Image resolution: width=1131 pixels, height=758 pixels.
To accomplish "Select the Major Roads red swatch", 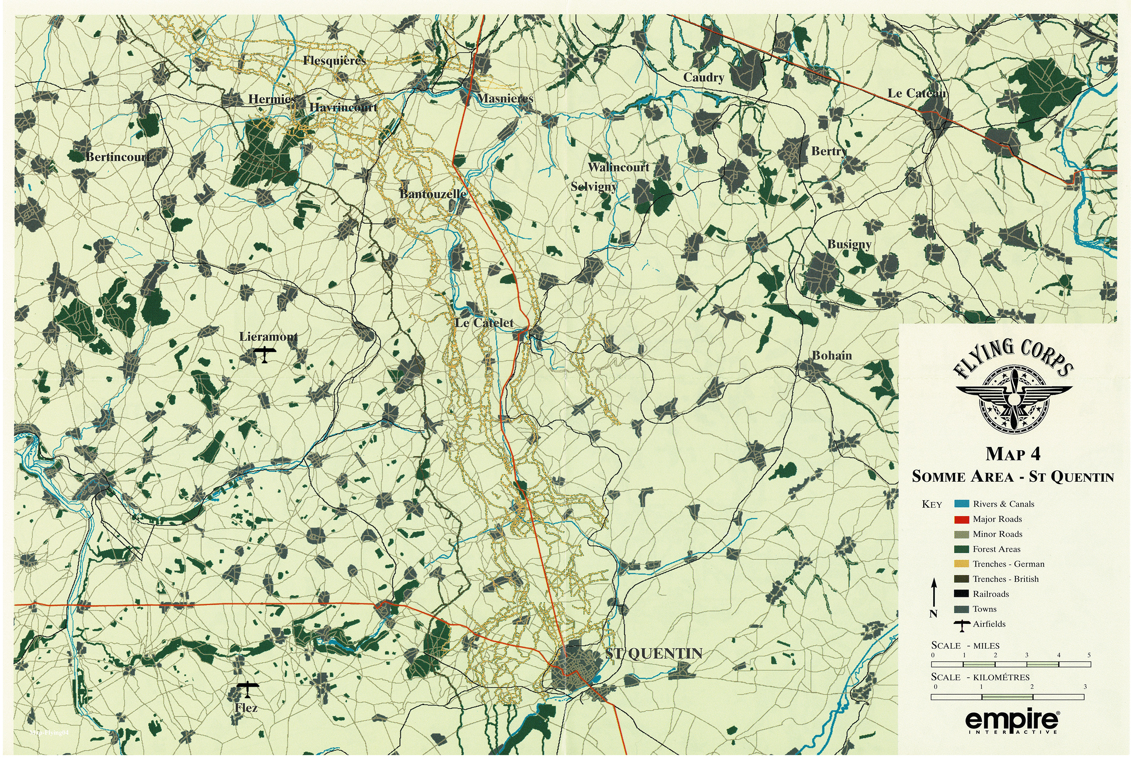I will [961, 519].
